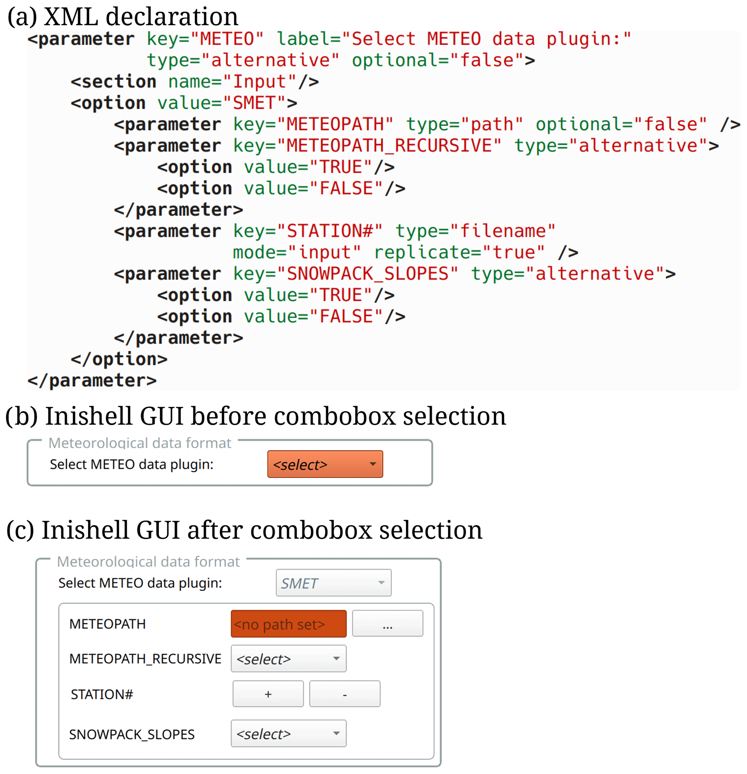Remove a STATION# entry with minus button
747x774 pixels.
[x=344, y=694]
